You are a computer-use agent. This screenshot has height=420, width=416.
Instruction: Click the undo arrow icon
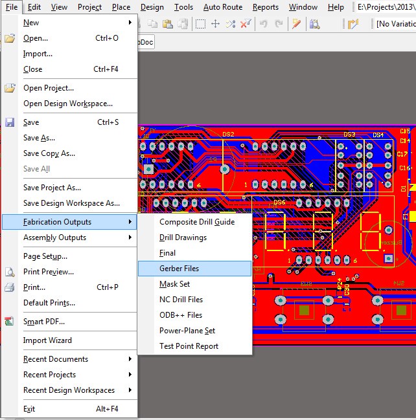coord(264,24)
